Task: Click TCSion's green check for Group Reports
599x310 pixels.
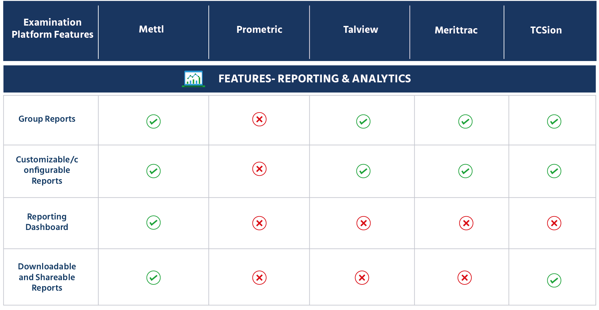Action: [554, 121]
